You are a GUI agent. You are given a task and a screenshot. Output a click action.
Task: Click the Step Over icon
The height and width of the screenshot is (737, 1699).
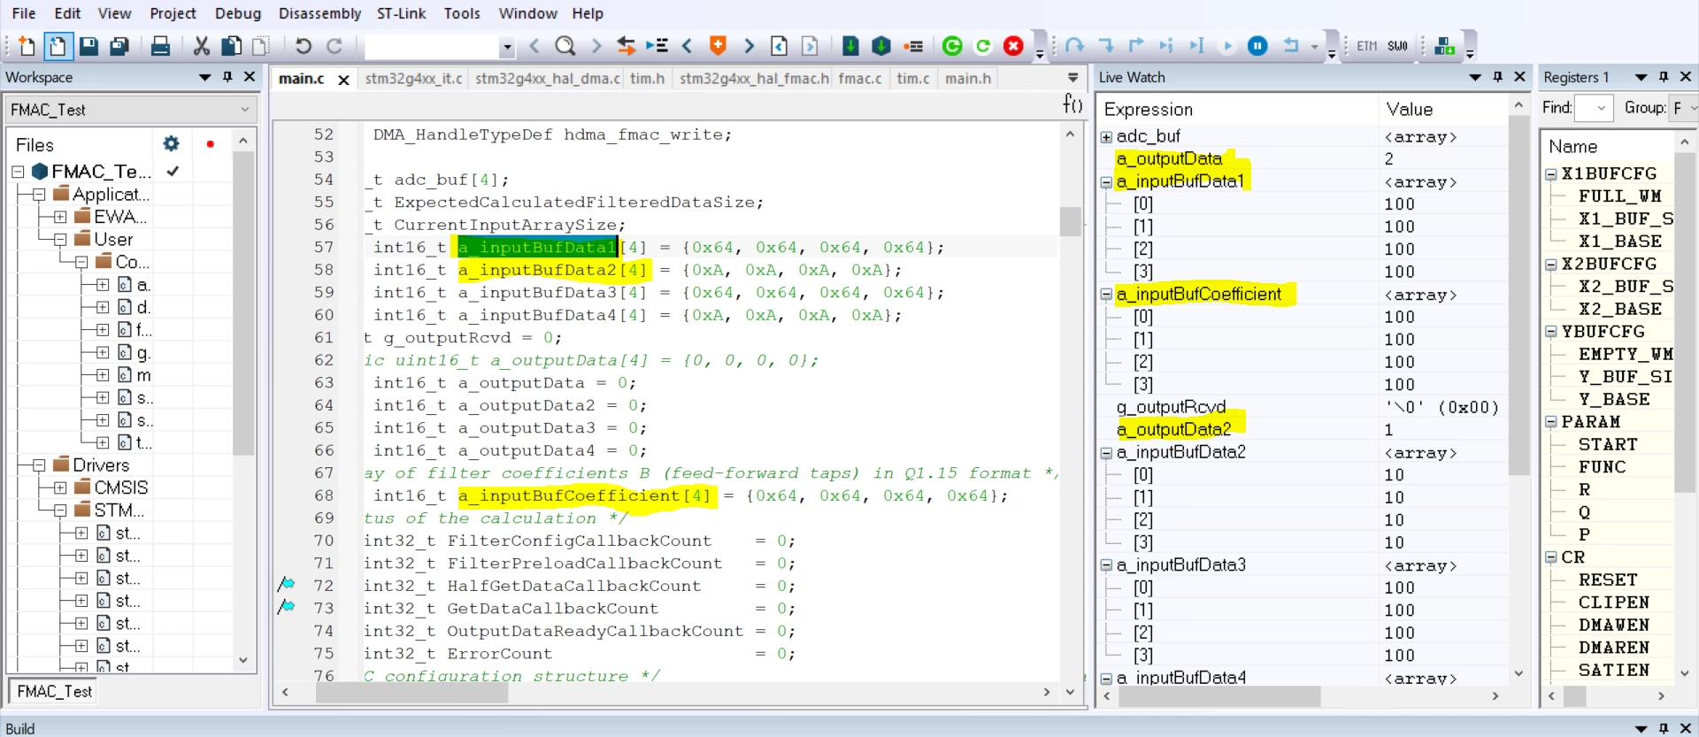[1075, 46]
